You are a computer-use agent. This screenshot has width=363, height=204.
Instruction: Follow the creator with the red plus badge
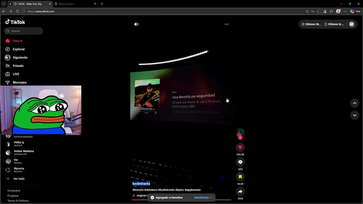point(240,138)
